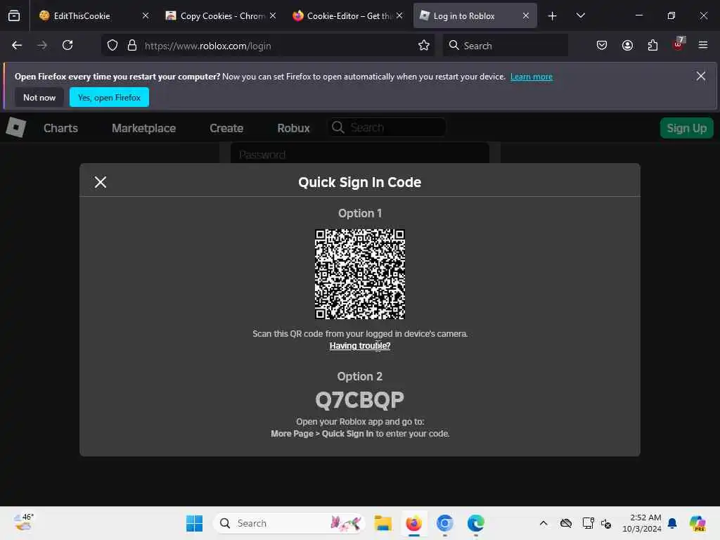Open Chromium browser from the taskbar
Viewport: 720px width, 540px height.
[x=444, y=523]
